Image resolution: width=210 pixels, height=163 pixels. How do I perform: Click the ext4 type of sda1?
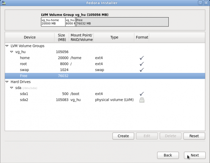tap(99, 94)
